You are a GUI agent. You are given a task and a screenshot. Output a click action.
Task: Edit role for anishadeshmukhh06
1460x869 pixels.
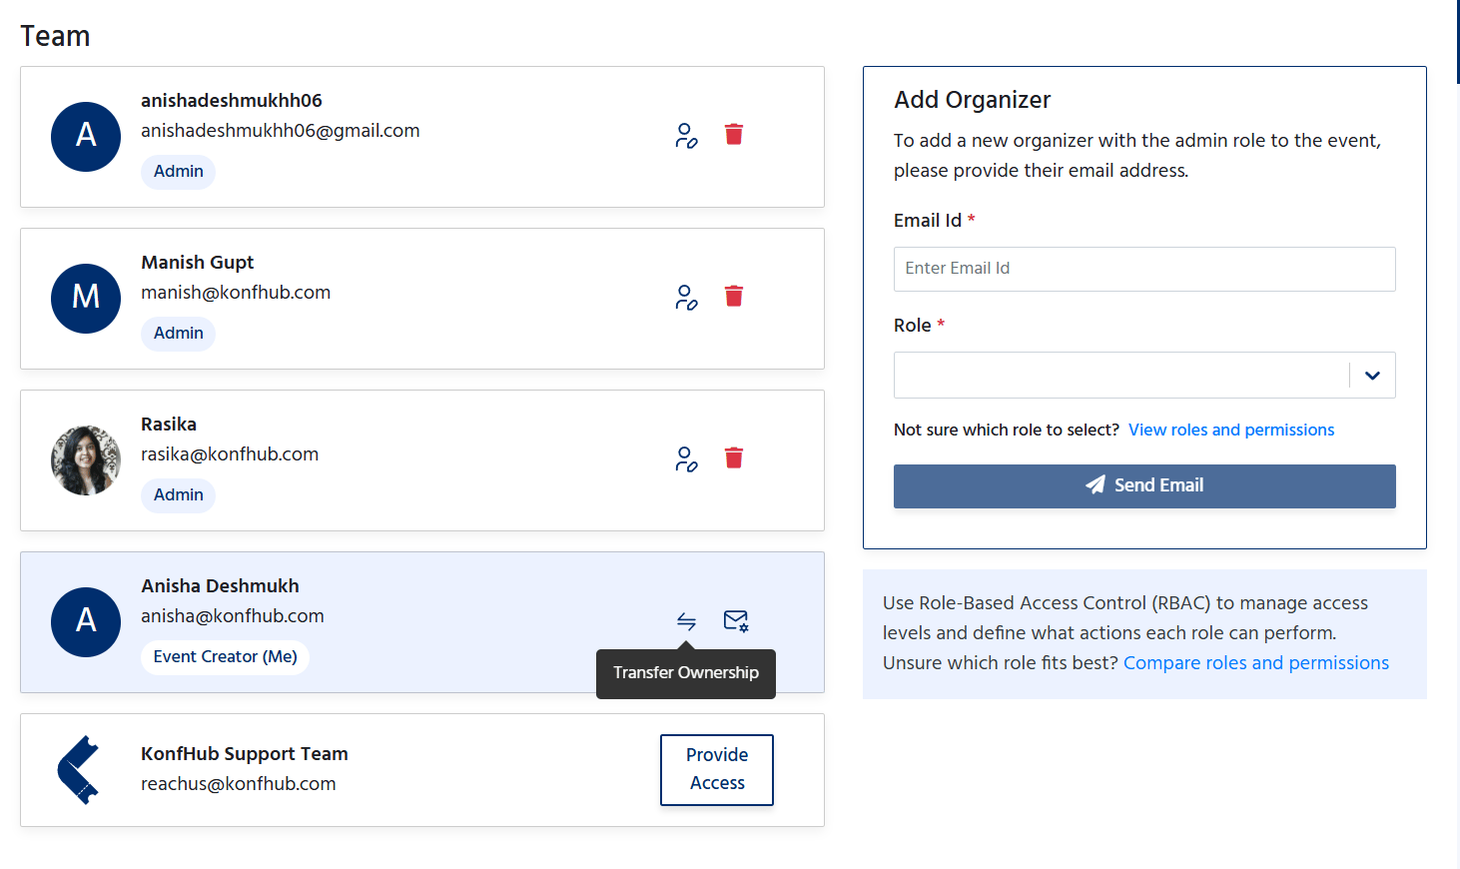pyautogui.click(x=686, y=136)
